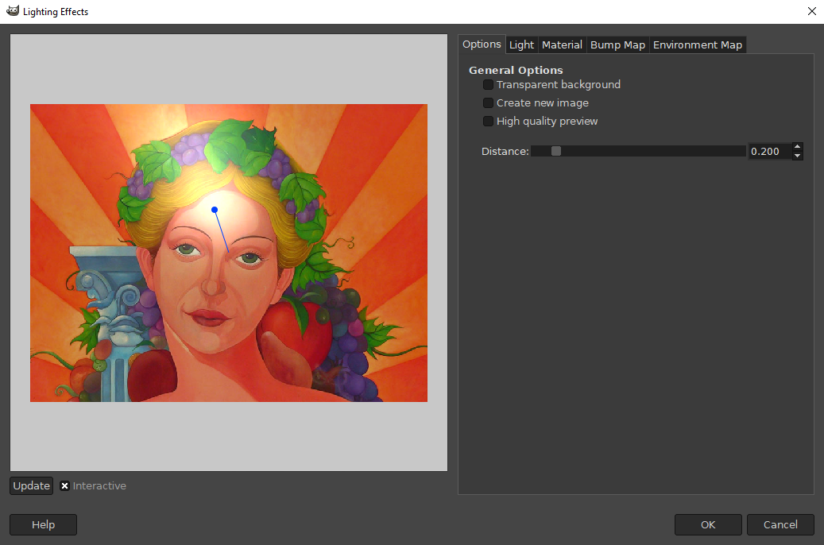Screen dimensions: 824x545
Task: Open the Environment Map tab
Action: coord(698,45)
